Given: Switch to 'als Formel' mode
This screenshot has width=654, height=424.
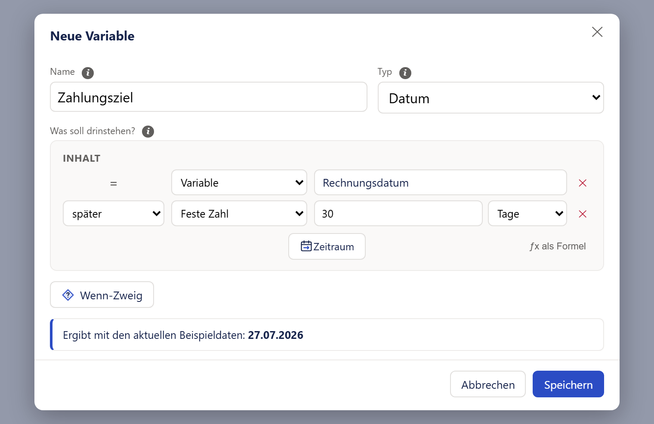Looking at the screenshot, I should 558,246.
